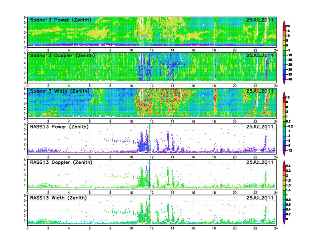
Task: Click the '-0.2' label on the middle colorbar
Action: [x=289, y=126]
